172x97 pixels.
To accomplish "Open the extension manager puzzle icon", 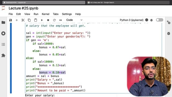I will point(3,56).
